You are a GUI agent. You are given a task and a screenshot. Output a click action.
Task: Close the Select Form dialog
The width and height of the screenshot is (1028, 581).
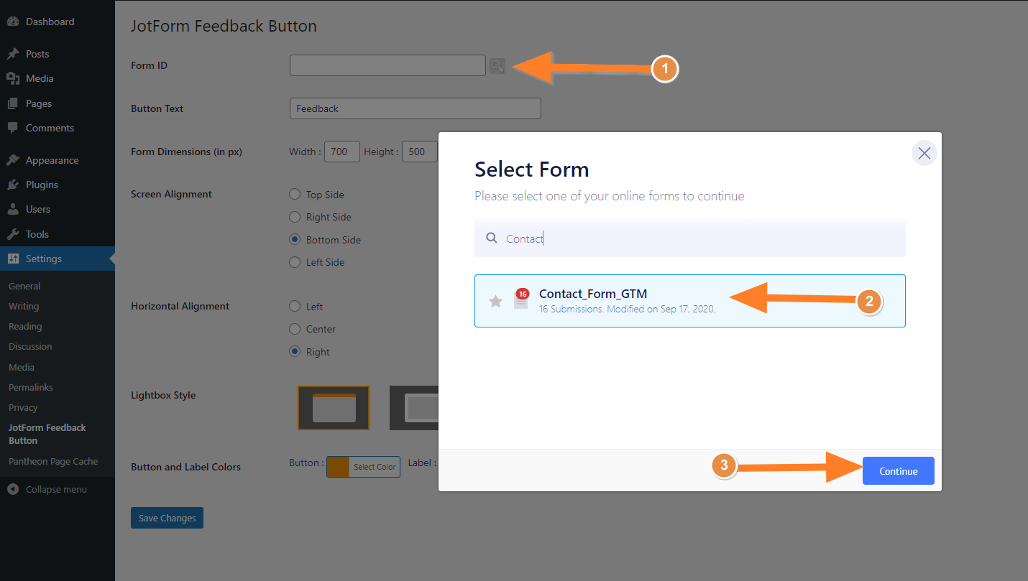coord(924,153)
